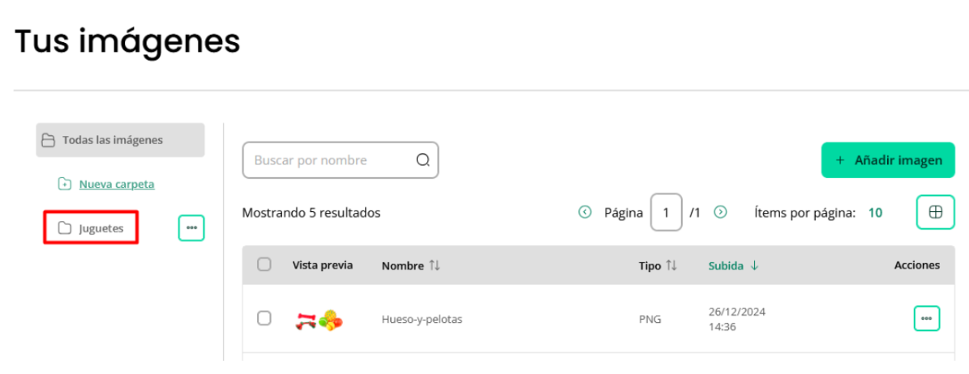The height and width of the screenshot is (374, 969).
Task: Click the Añadir imagen button
Action: pos(888,160)
